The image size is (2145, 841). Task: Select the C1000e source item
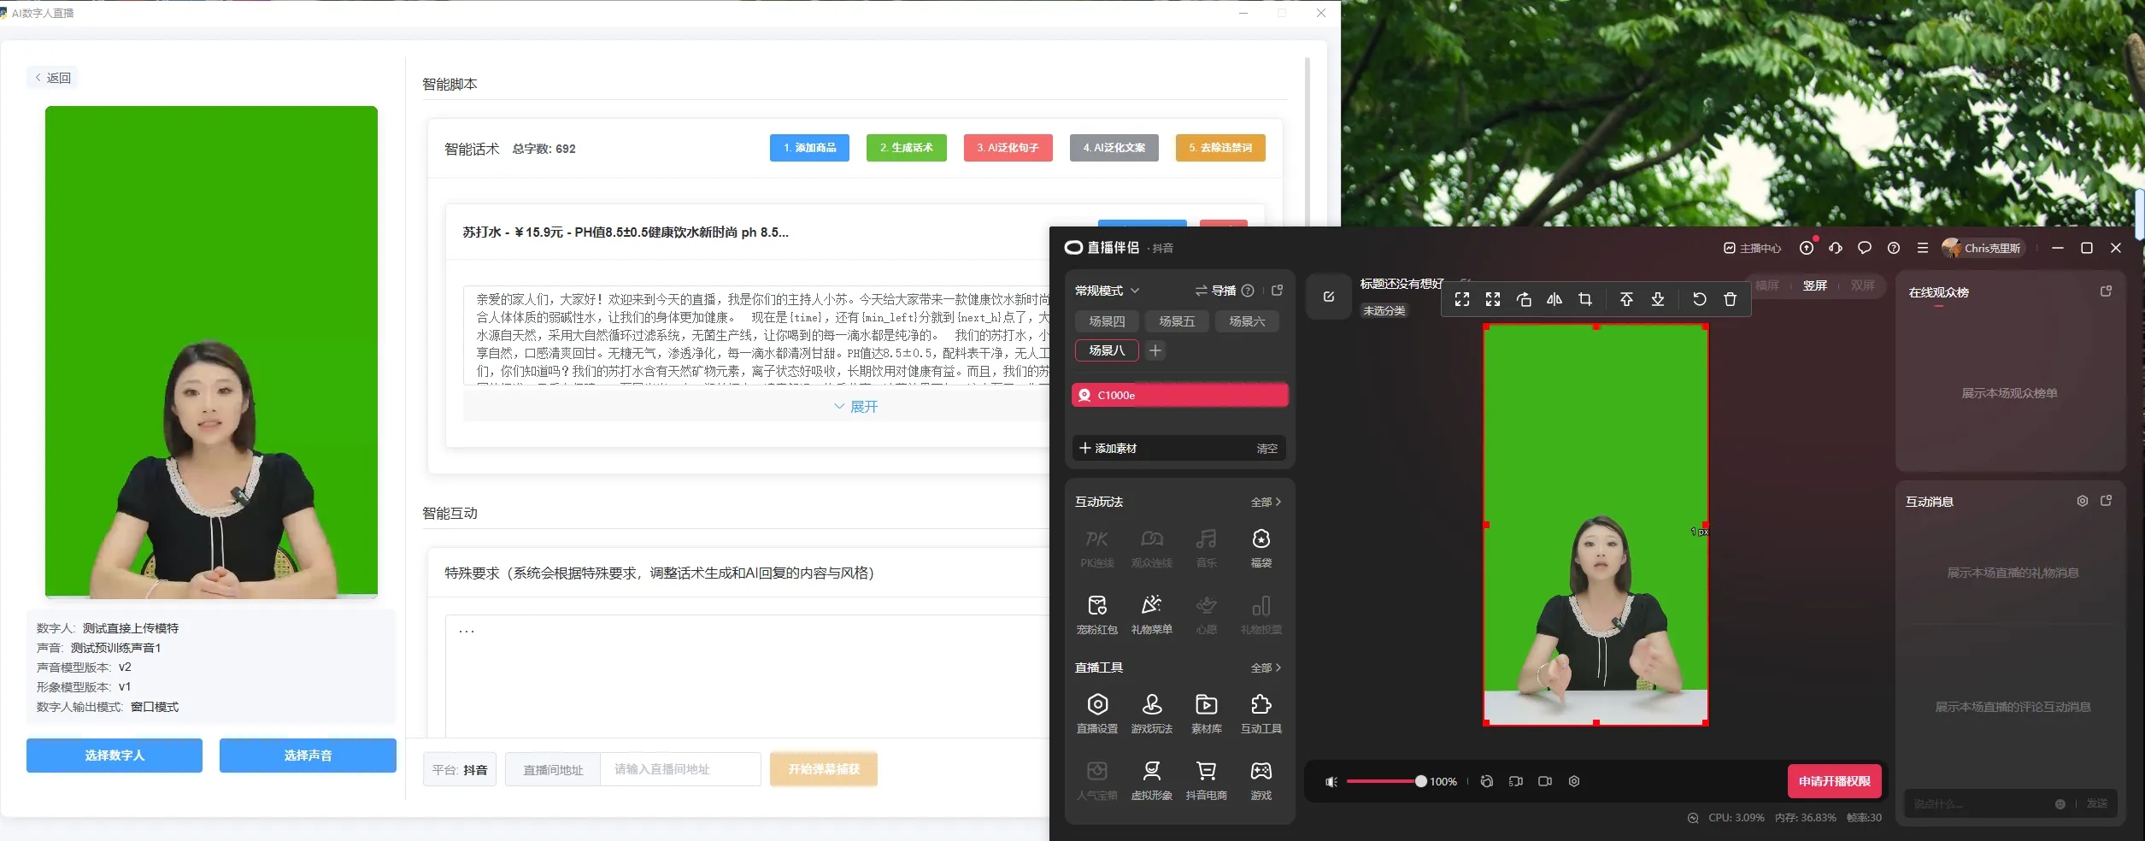click(1180, 395)
